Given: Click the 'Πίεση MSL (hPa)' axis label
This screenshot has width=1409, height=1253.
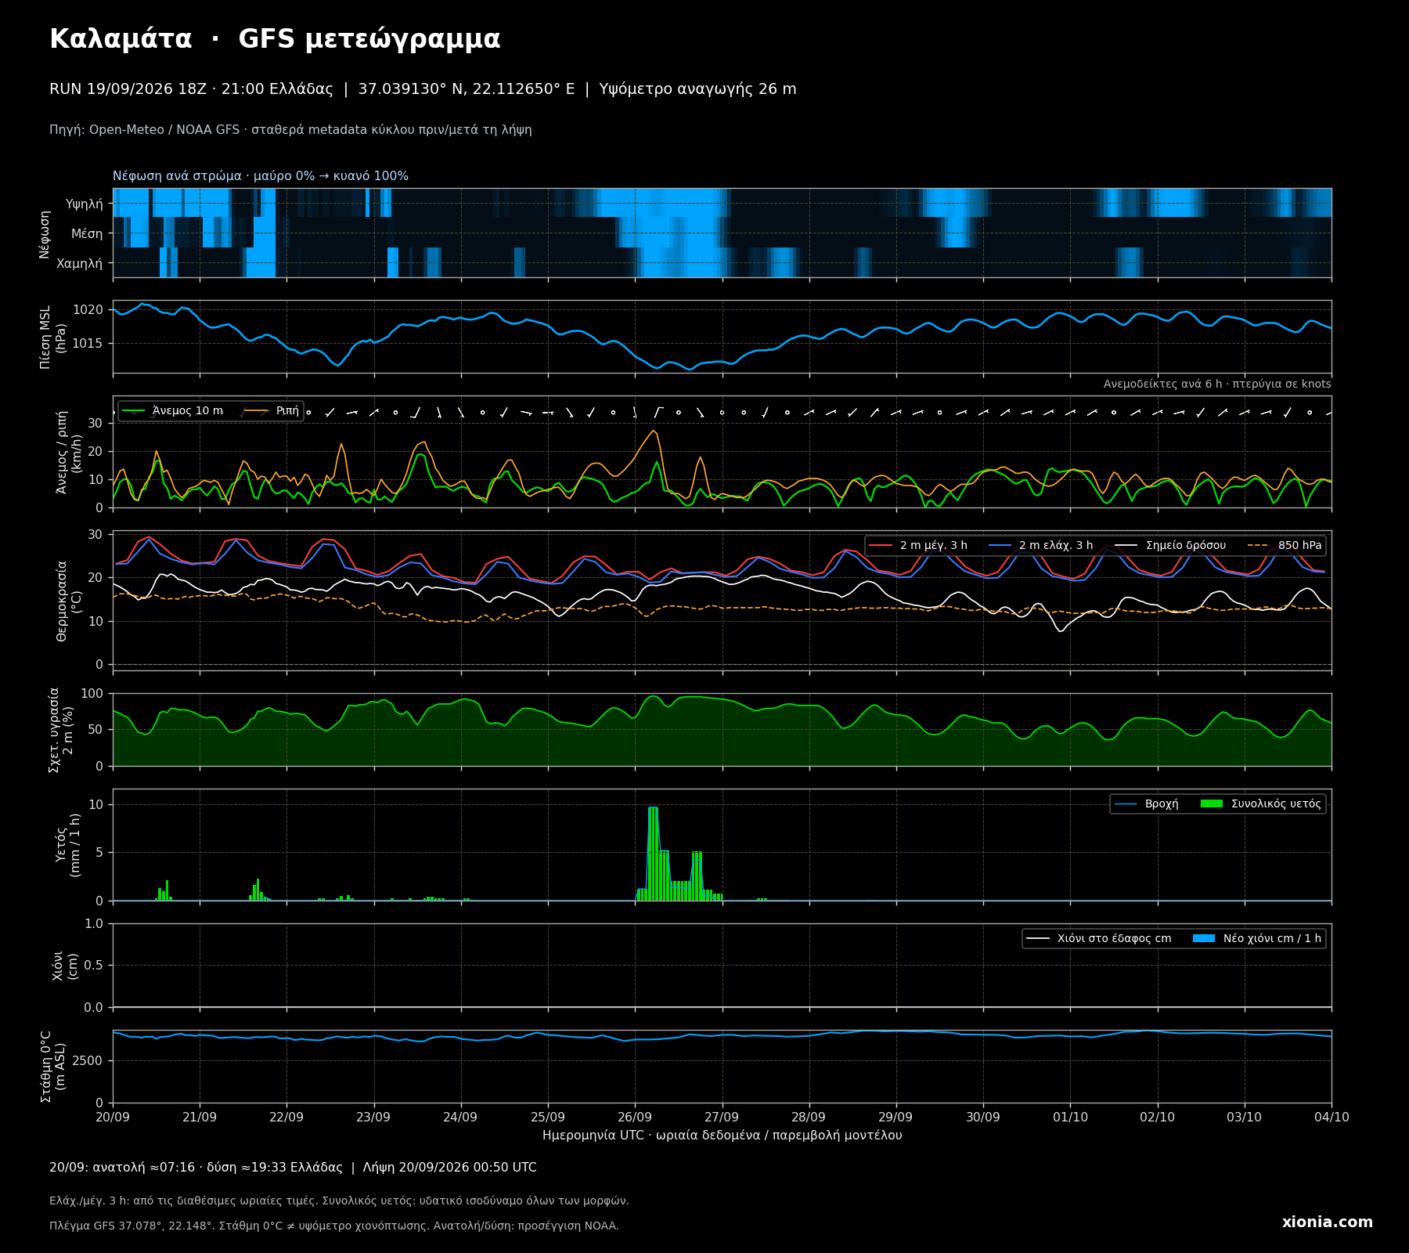Looking at the screenshot, I should (53, 338).
